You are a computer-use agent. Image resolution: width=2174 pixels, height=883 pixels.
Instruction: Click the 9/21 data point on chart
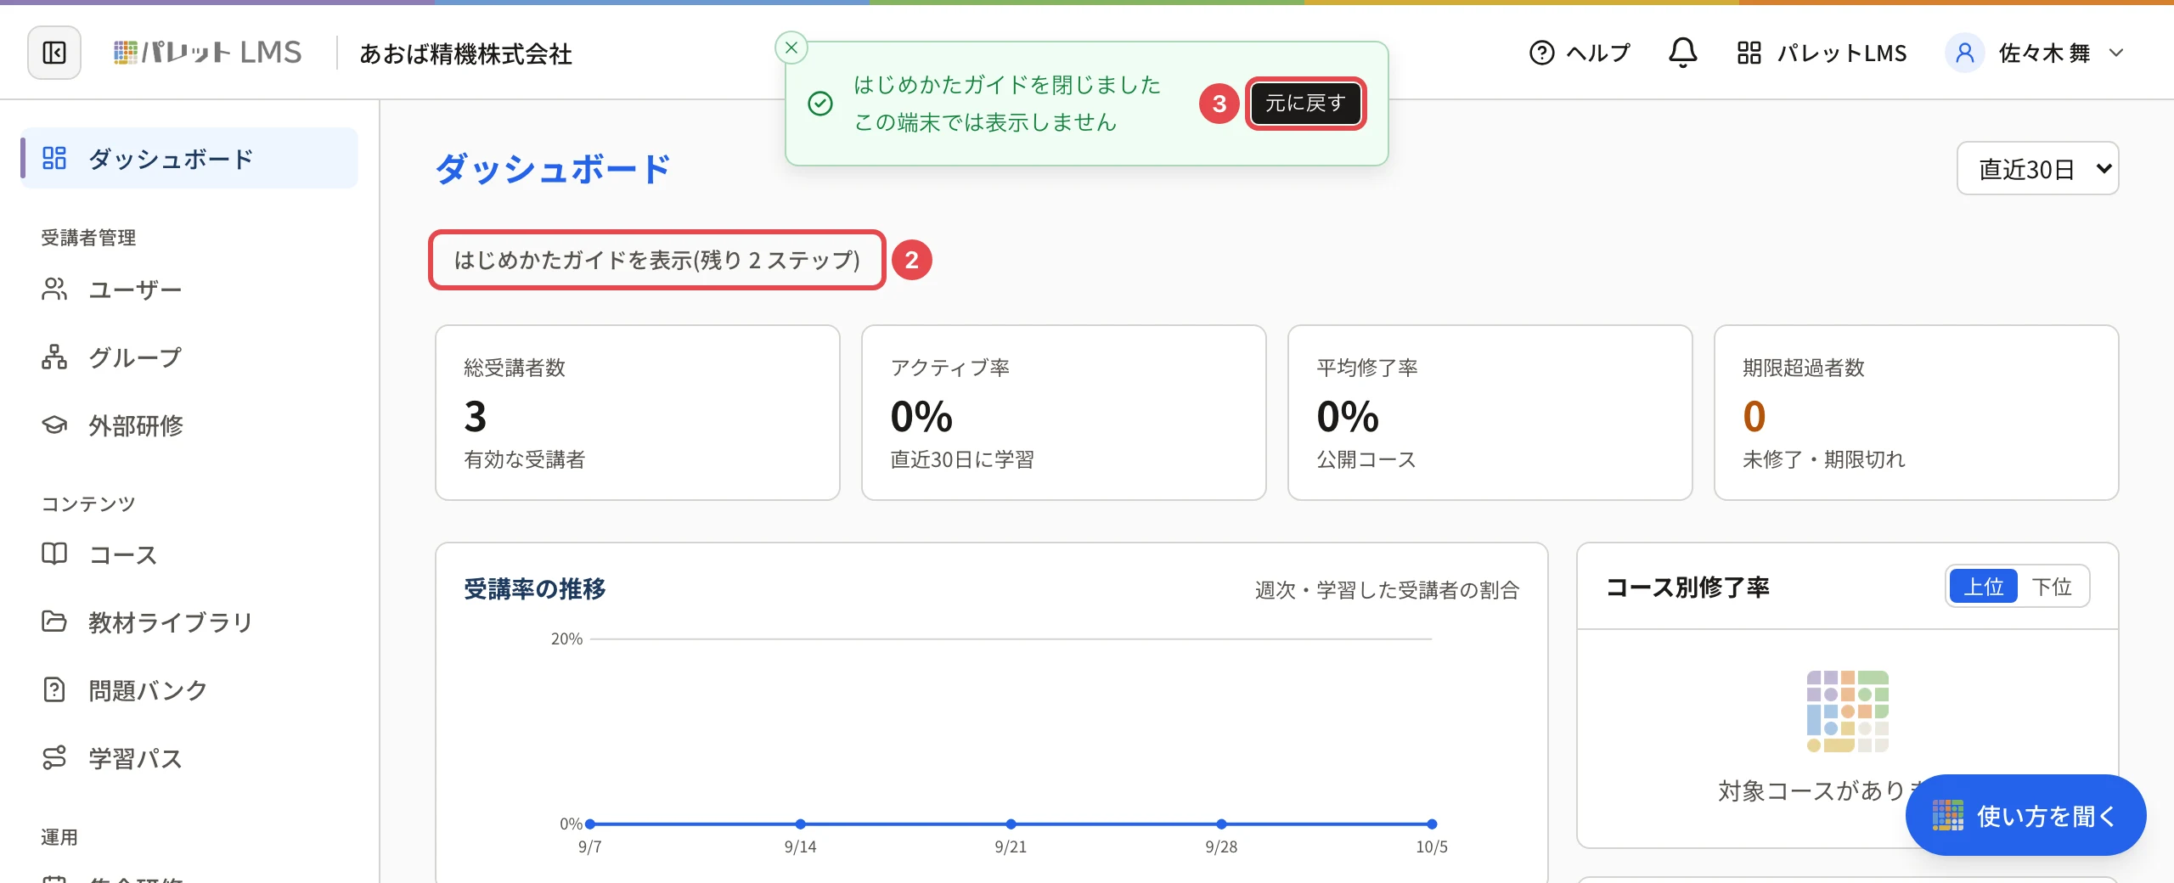[x=1011, y=824]
